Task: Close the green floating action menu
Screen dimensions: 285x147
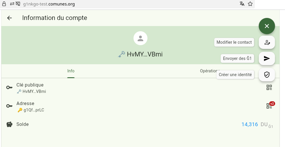Action: point(267,26)
